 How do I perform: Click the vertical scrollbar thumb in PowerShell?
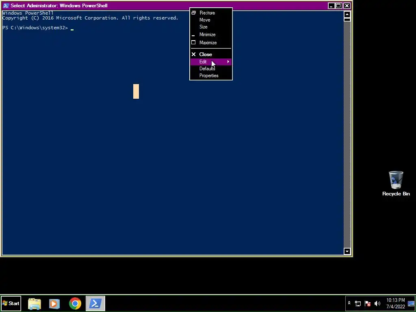[x=347, y=19]
